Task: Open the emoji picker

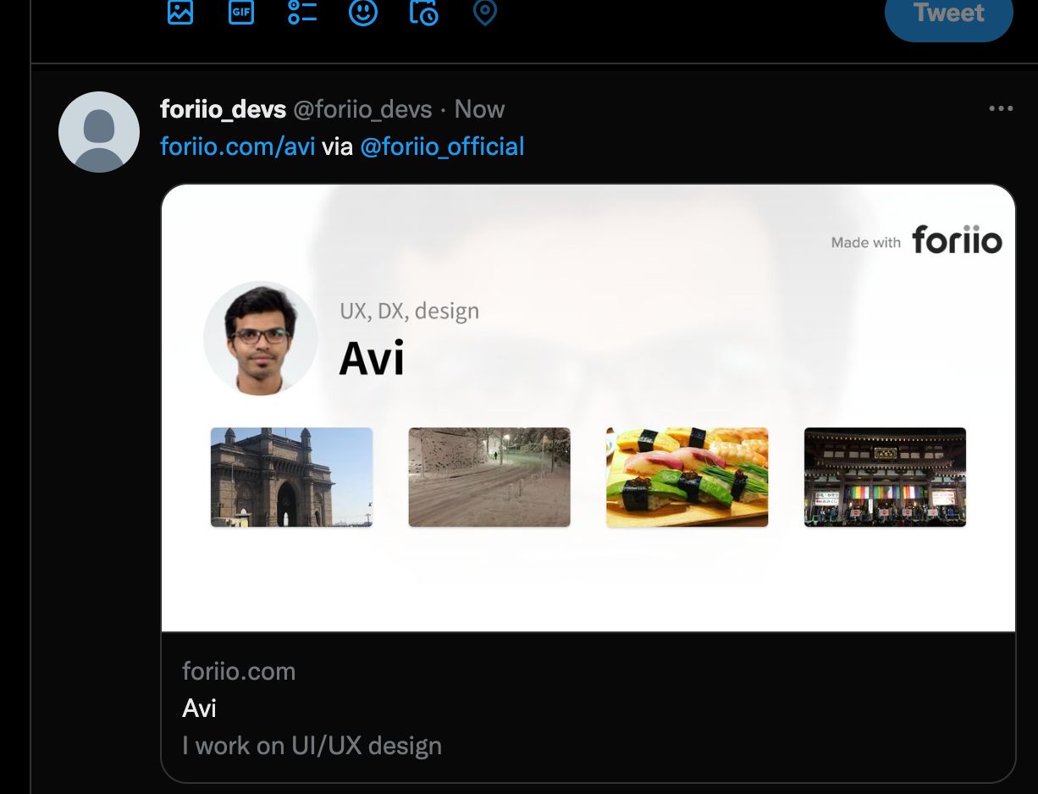Action: pos(362,13)
